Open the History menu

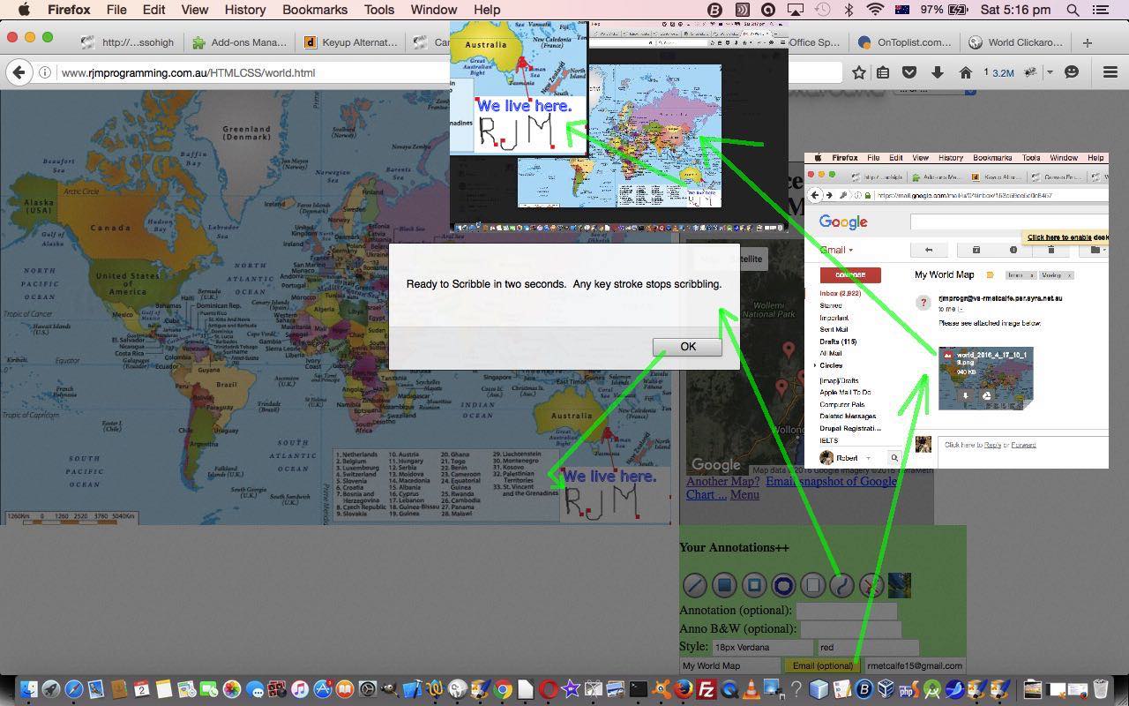coord(244,10)
